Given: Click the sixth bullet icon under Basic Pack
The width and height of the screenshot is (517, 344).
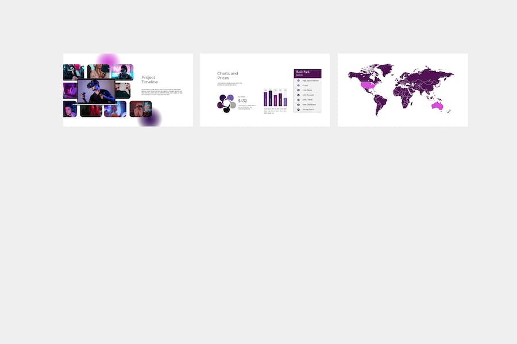Looking at the screenshot, I should pyautogui.click(x=298, y=105).
